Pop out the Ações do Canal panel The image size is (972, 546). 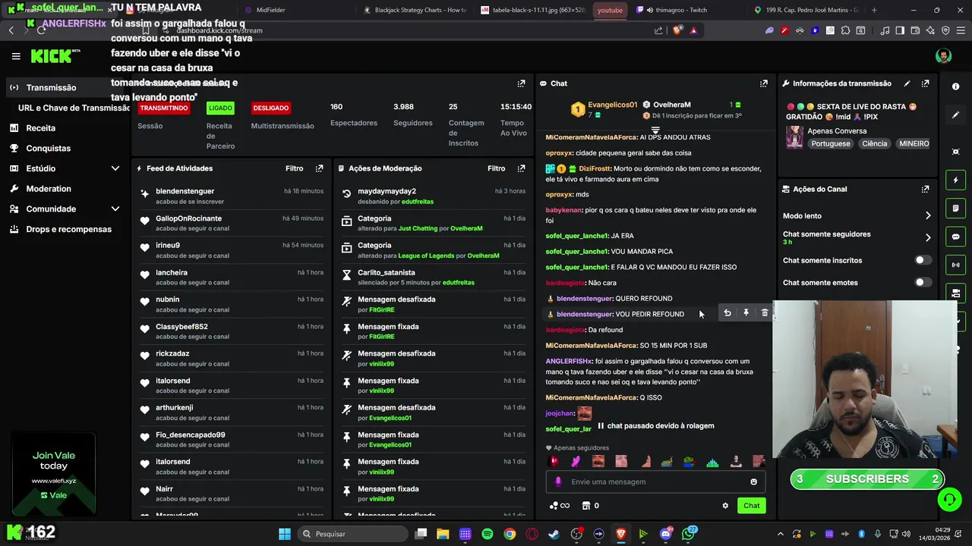tap(925, 189)
